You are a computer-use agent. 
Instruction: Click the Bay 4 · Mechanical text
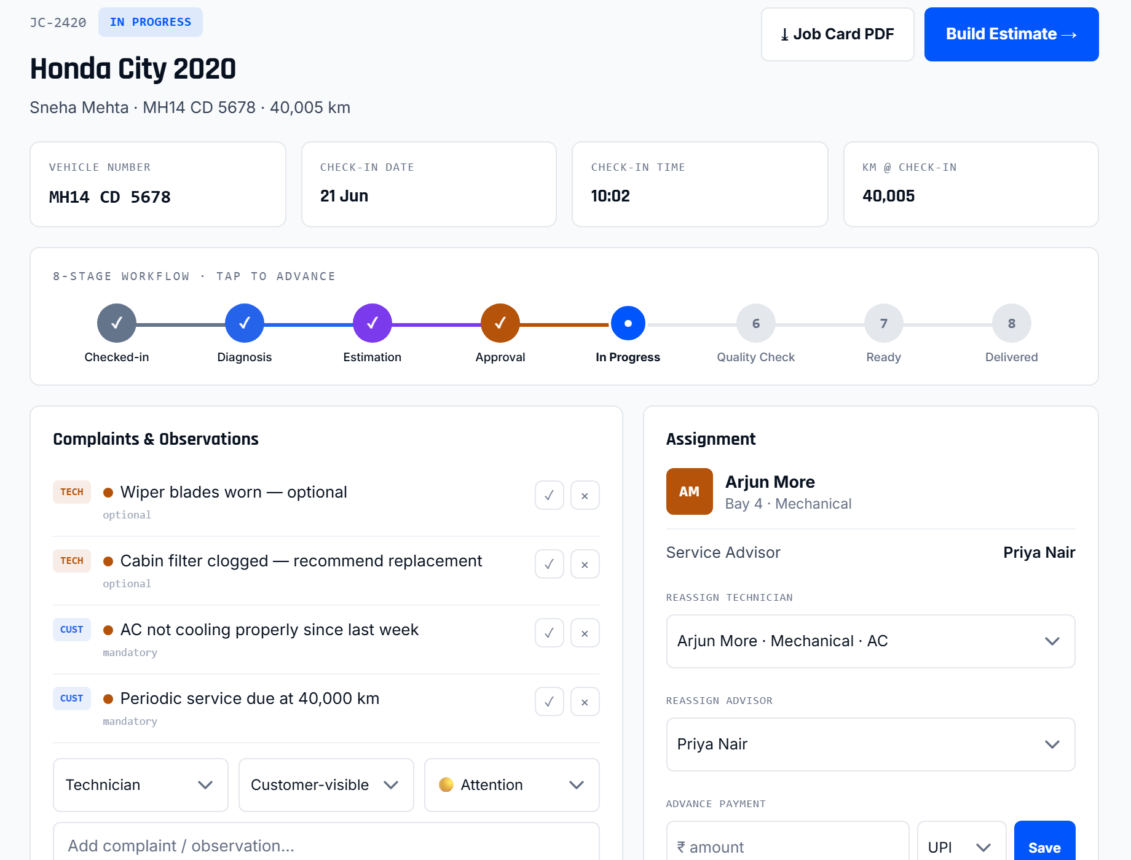(789, 504)
